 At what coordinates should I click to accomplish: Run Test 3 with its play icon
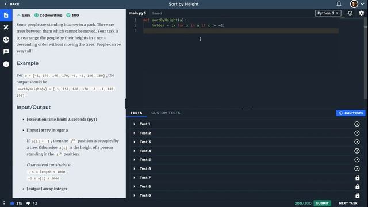click(356, 142)
